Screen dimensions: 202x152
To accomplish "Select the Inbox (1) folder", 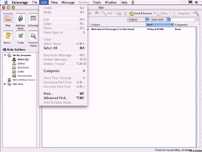I will point(23,59).
